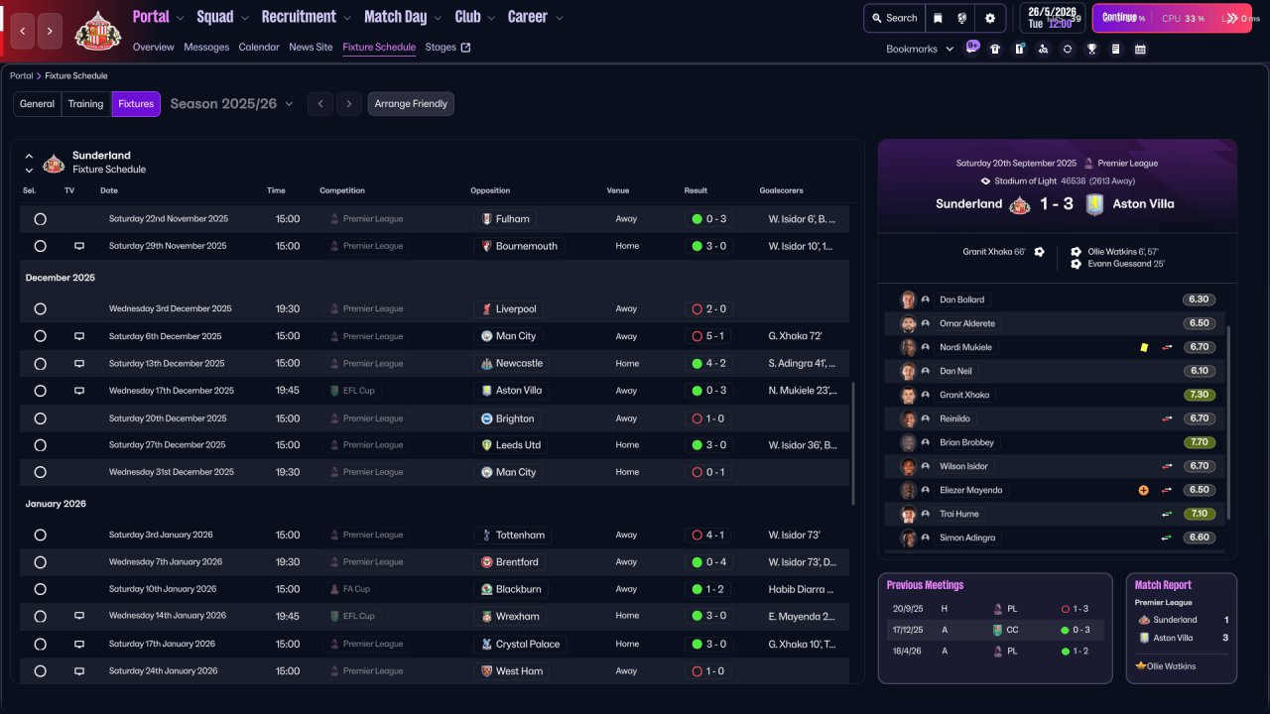The height and width of the screenshot is (714, 1270).
Task: Select the Blackburn fixture radio button
Action: pyautogui.click(x=40, y=589)
